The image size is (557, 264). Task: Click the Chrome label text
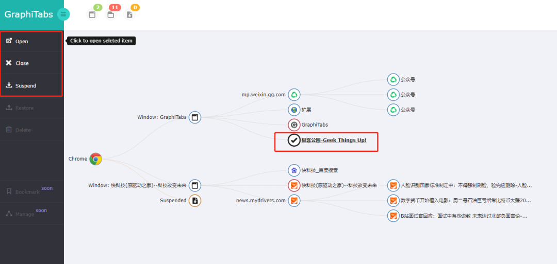(x=78, y=159)
